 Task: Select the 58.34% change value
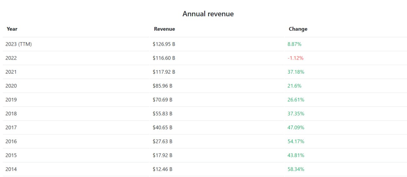pyautogui.click(x=296, y=169)
